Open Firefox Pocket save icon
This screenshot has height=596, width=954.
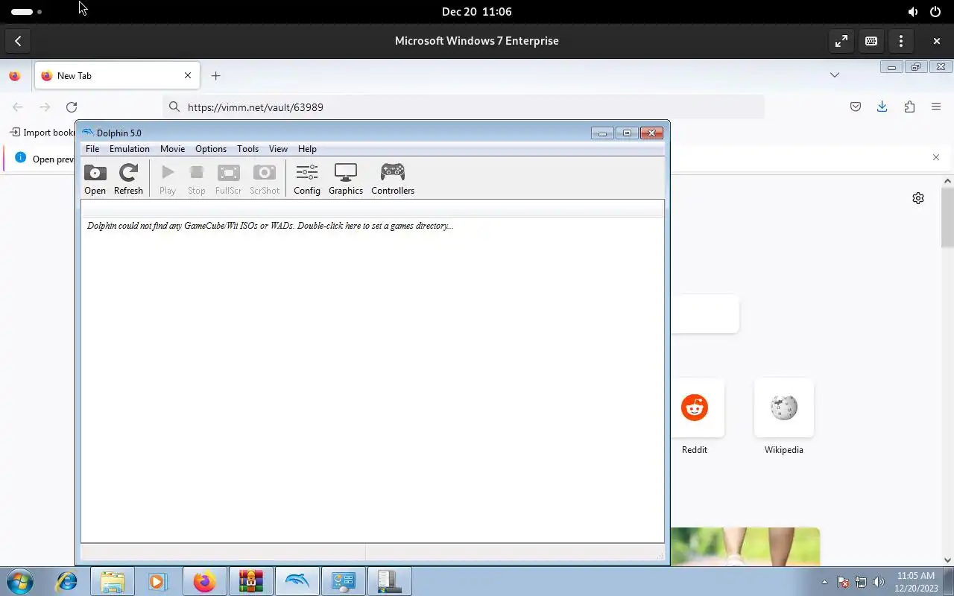856,107
